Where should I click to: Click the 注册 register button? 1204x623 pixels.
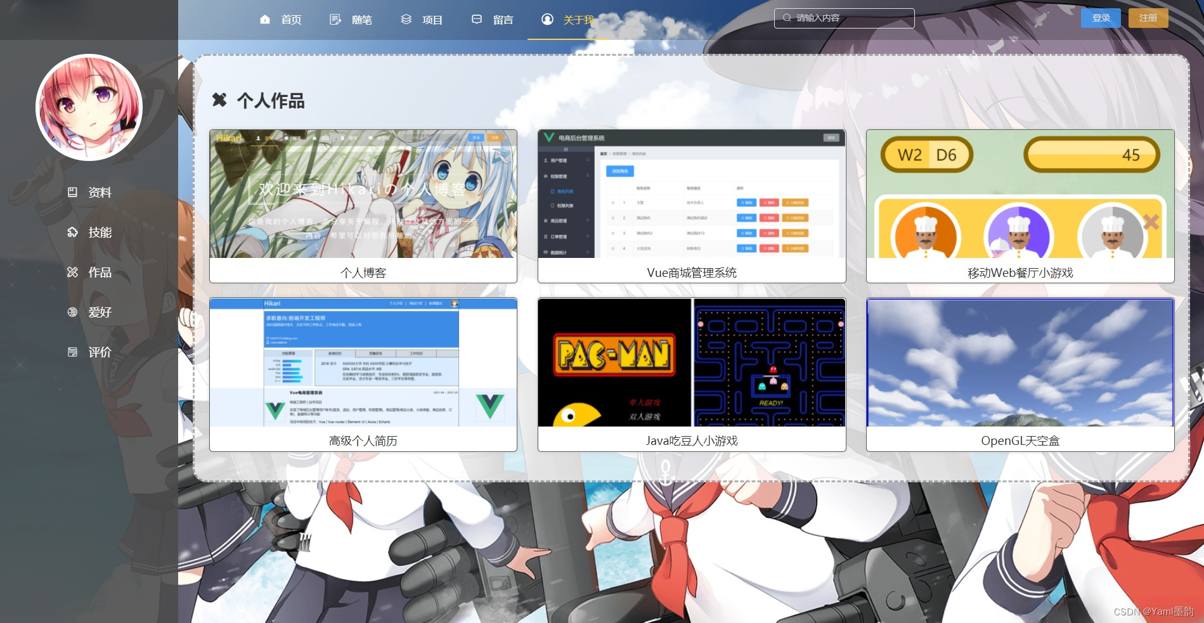click(1148, 18)
